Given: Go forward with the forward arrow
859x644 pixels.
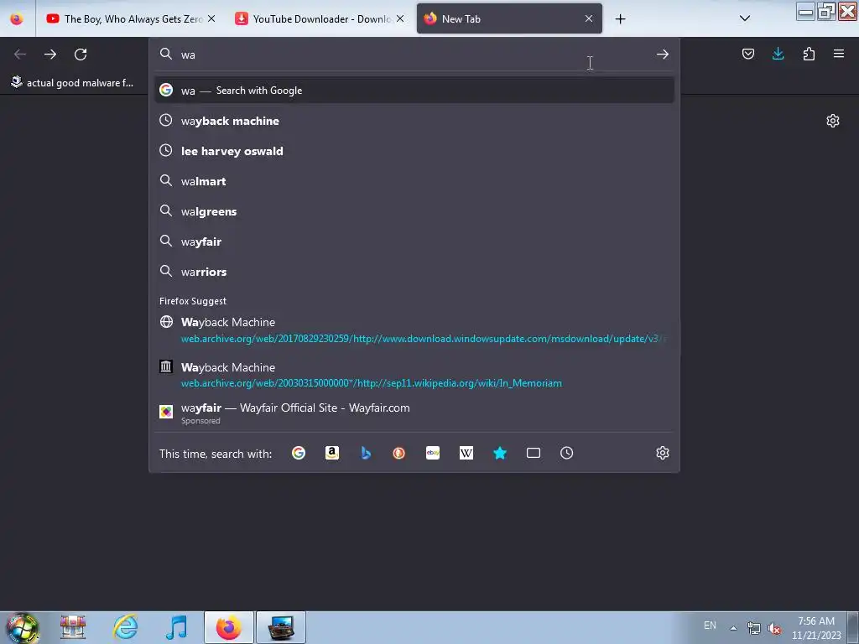Looking at the screenshot, I should (49, 55).
